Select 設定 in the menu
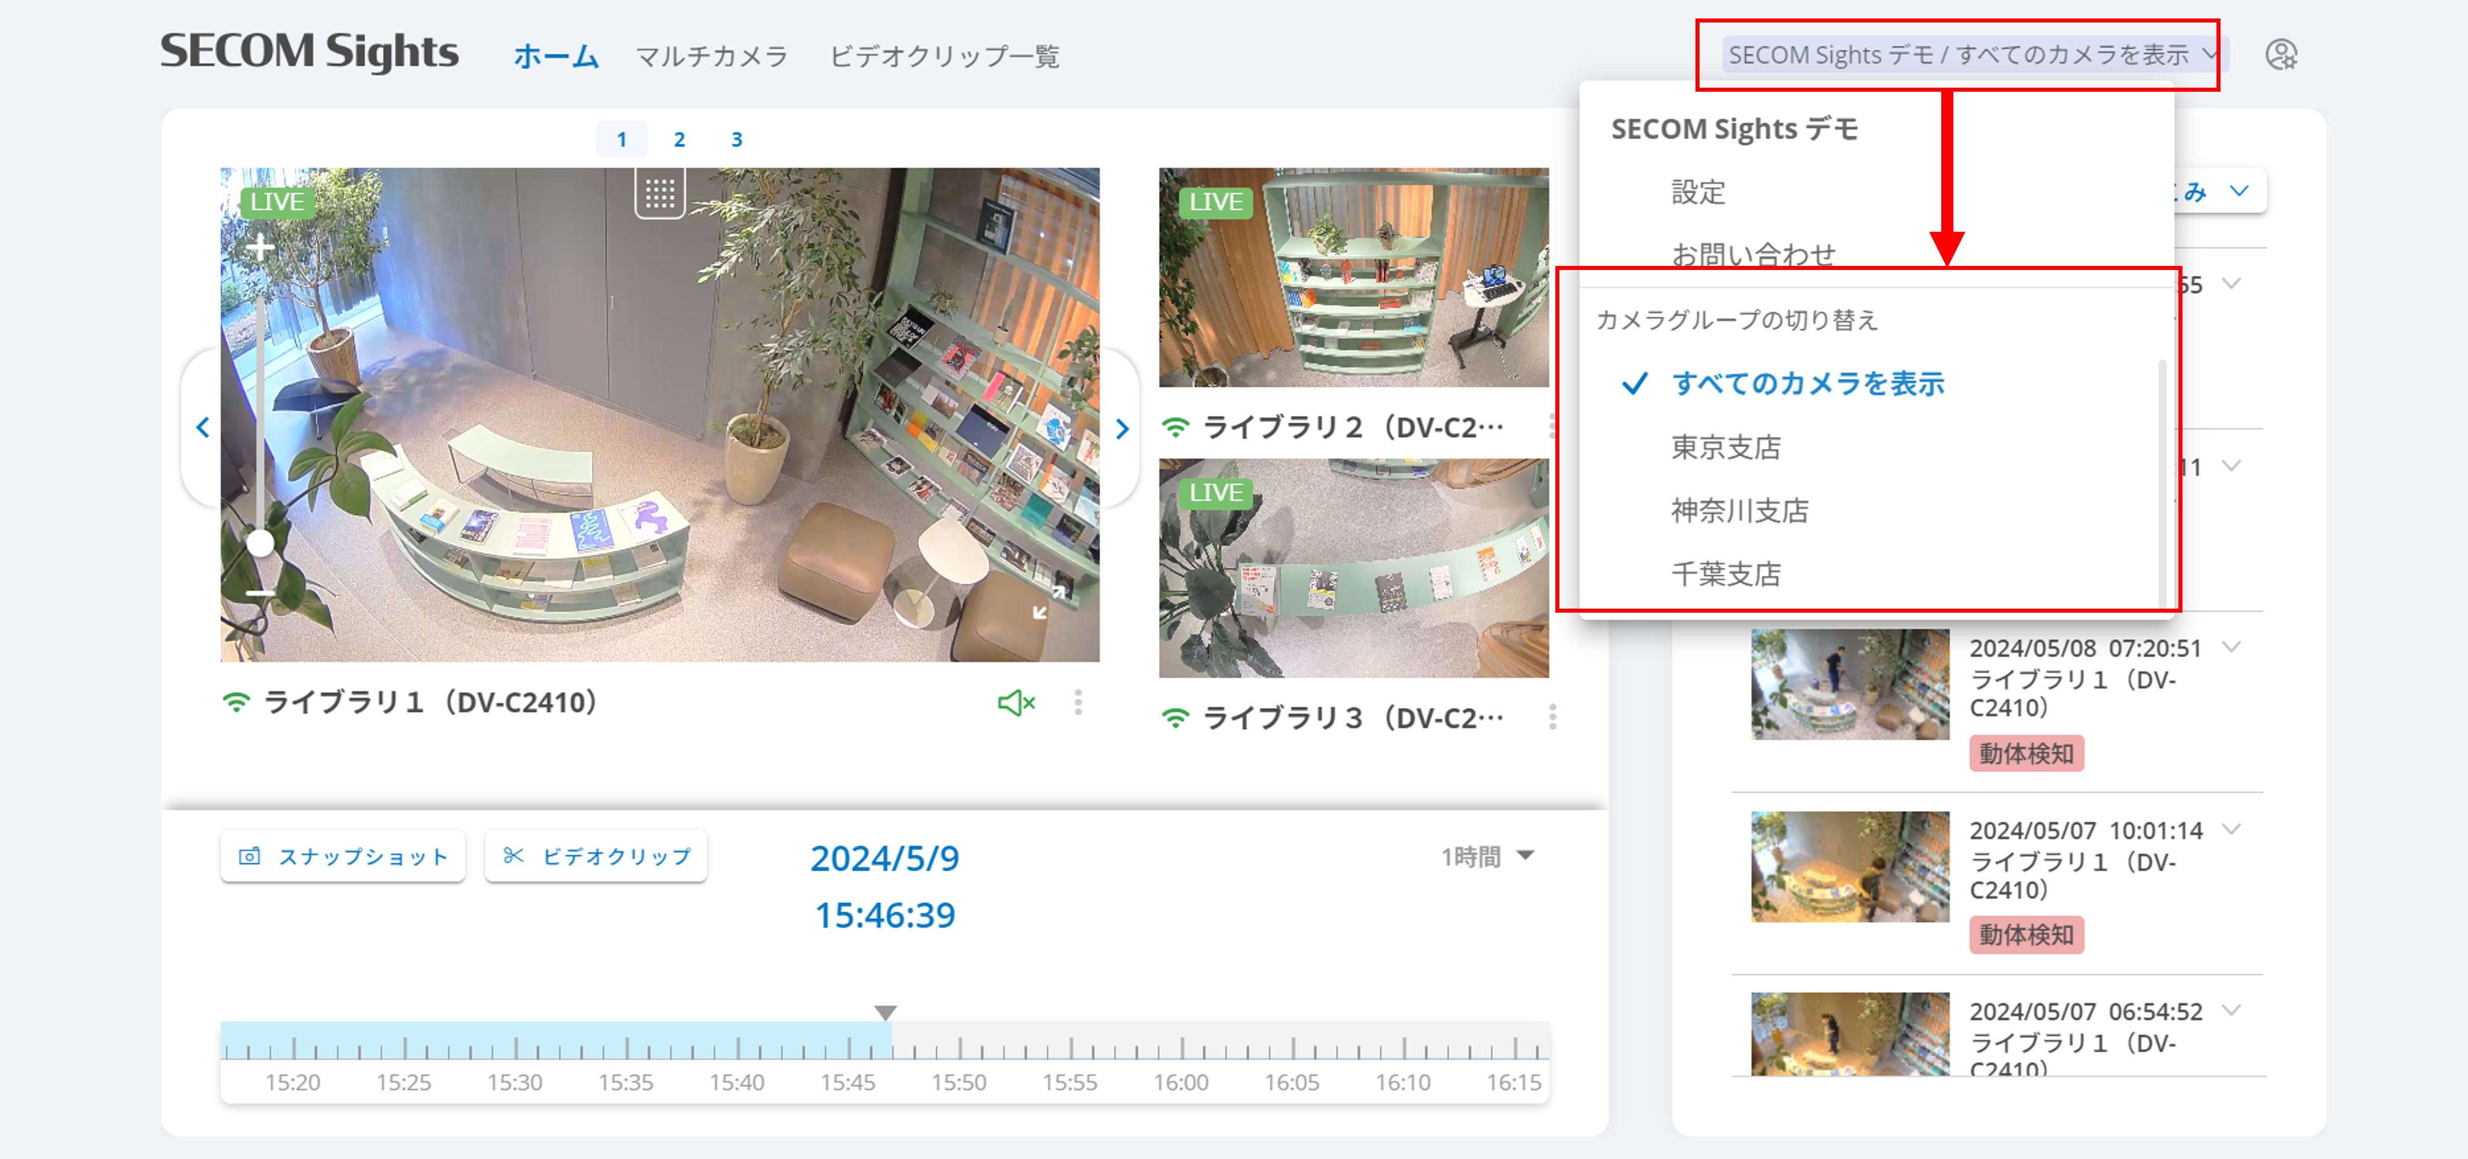Viewport: 2468px width, 1159px height. [x=1698, y=192]
